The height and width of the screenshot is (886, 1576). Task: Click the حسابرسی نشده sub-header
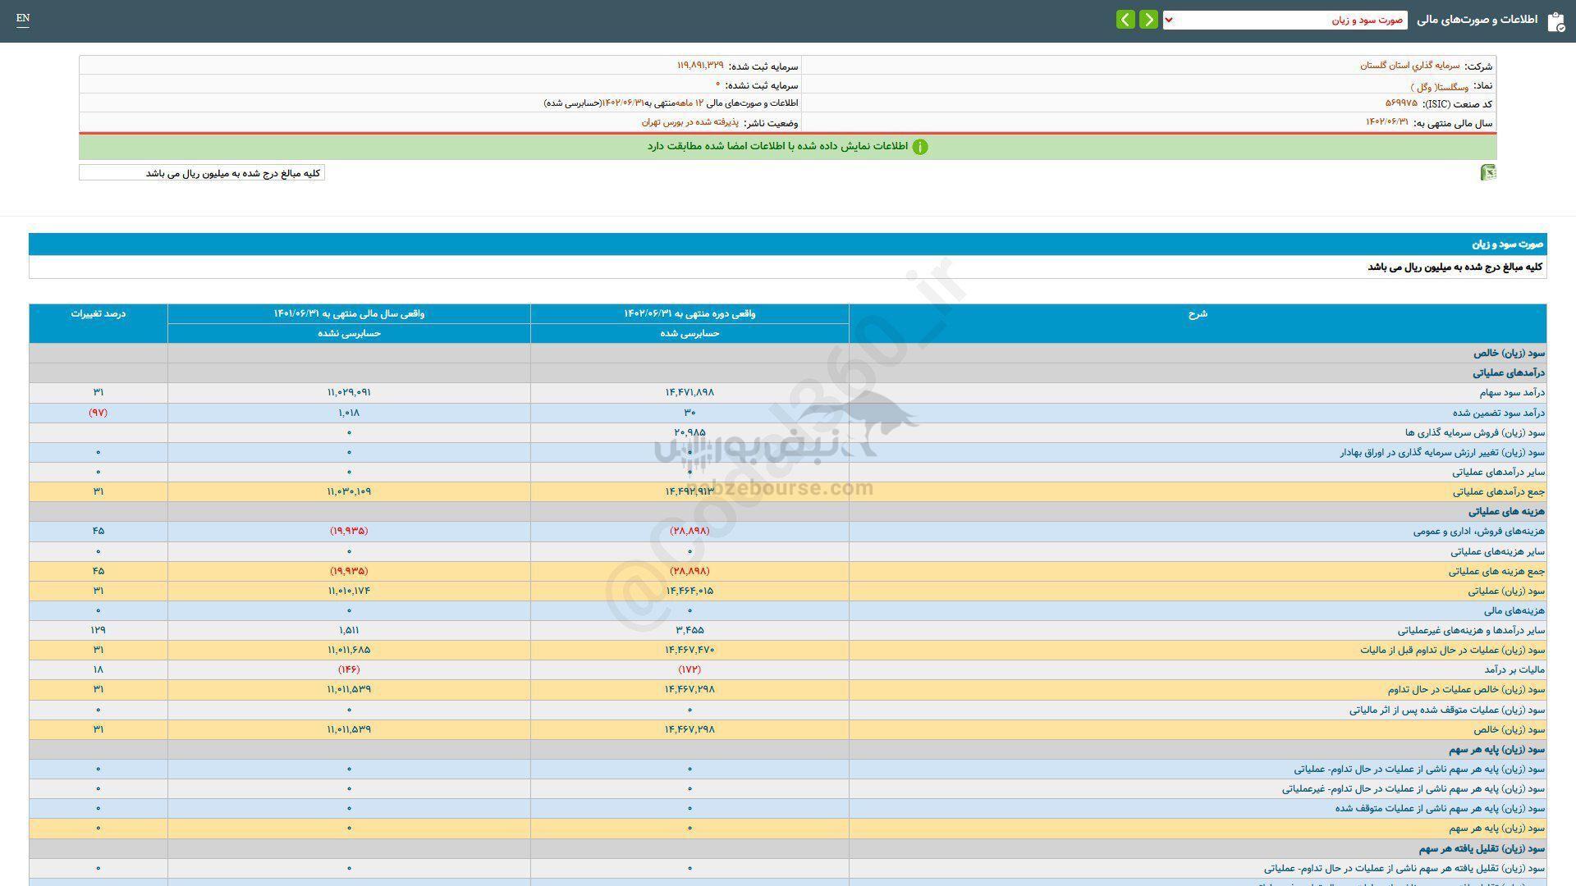tap(349, 334)
